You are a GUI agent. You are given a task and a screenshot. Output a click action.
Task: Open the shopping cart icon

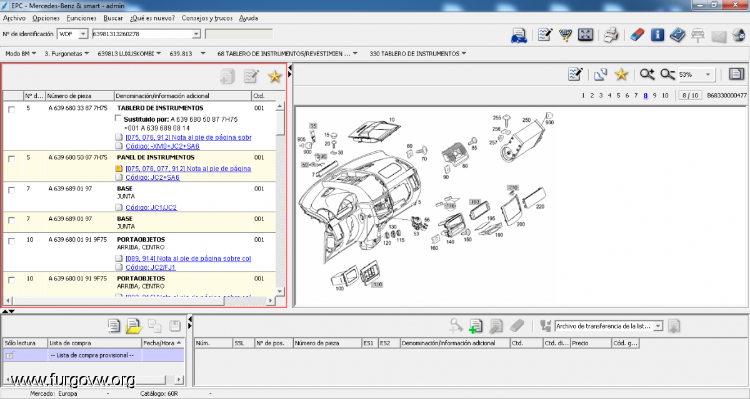click(x=566, y=35)
